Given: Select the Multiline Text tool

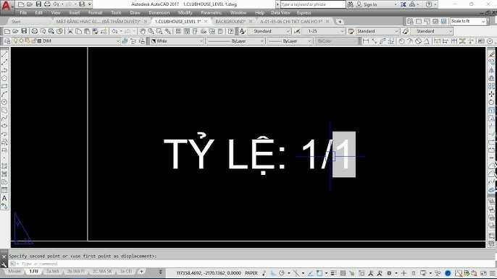Looking at the screenshot, I should pyautogui.click(x=4, y=198).
